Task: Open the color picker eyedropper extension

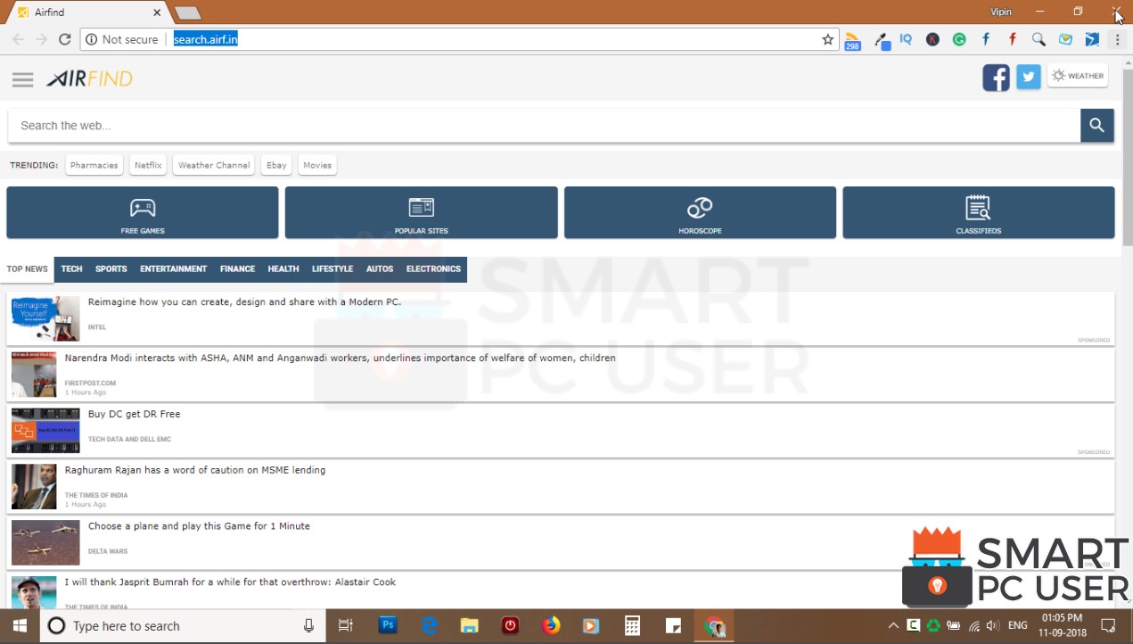Action: [x=882, y=40]
